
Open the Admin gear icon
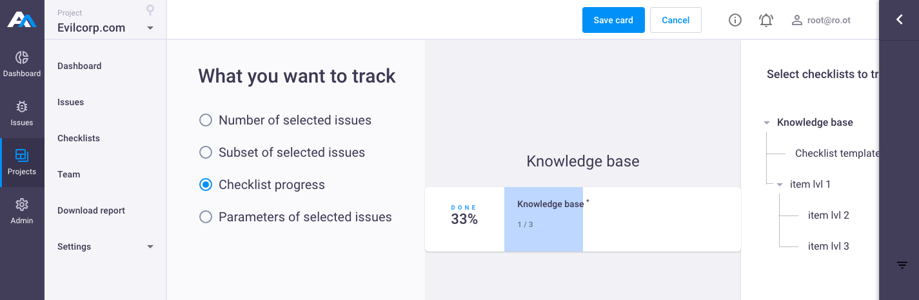pyautogui.click(x=22, y=205)
